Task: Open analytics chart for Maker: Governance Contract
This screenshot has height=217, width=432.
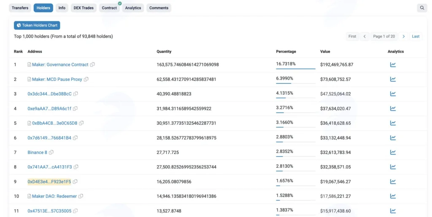Action: [393, 64]
